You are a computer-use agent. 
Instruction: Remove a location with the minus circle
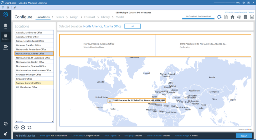(23, 127)
